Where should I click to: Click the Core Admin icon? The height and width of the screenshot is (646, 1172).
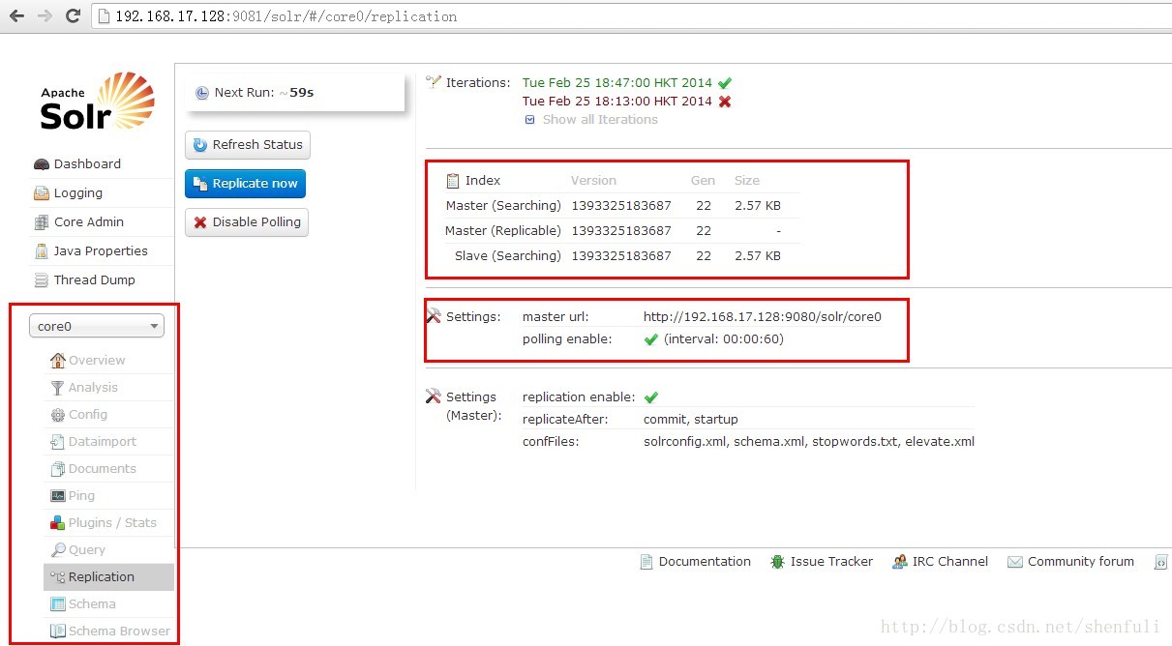pos(41,222)
